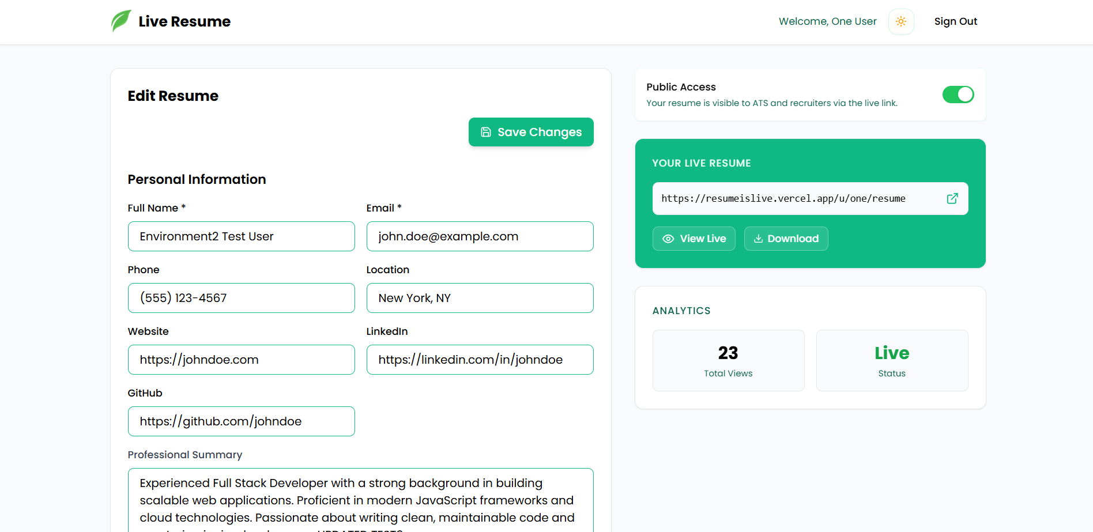The height and width of the screenshot is (532, 1093).
Task: Click the Download button
Action: click(786, 238)
